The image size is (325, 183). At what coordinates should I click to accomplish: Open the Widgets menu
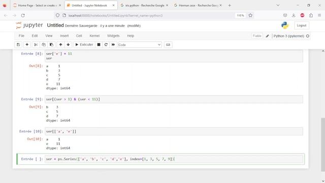pyautogui.click(x=113, y=36)
